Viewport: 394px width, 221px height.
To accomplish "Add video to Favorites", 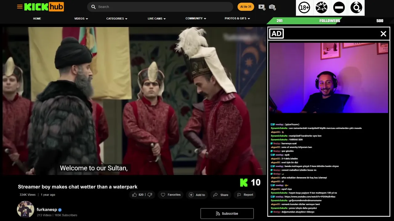I will (171, 195).
